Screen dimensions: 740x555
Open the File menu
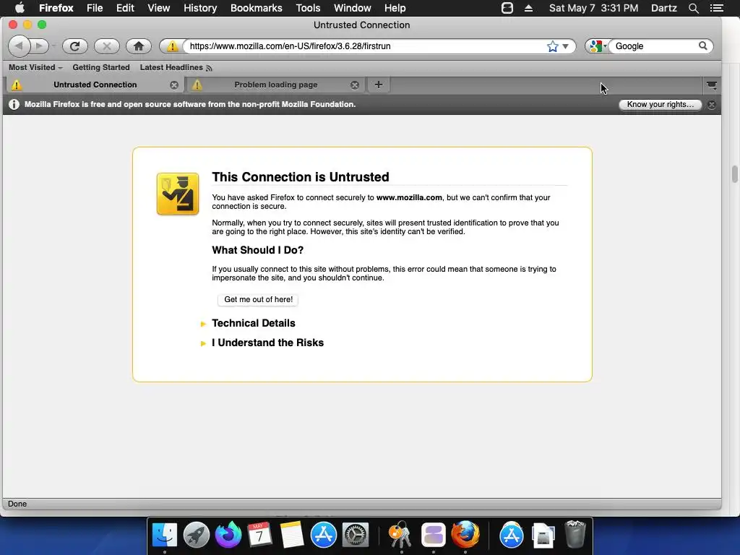95,8
